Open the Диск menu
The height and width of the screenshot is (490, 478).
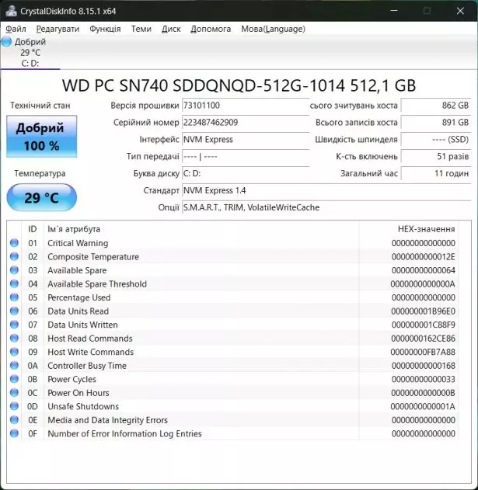[171, 29]
